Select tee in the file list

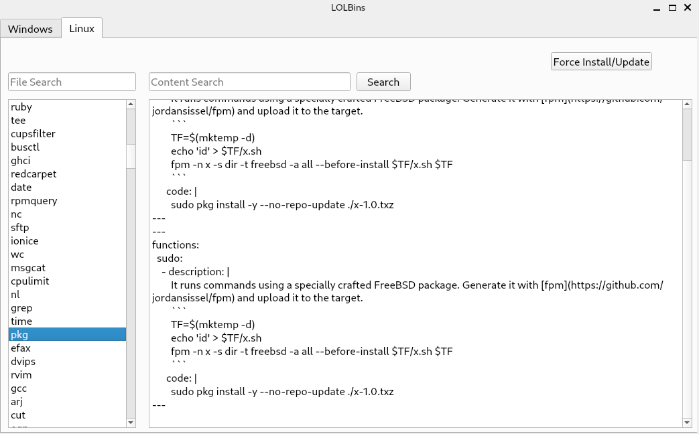click(x=67, y=121)
